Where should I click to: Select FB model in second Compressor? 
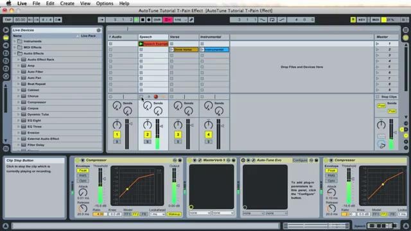392,214
